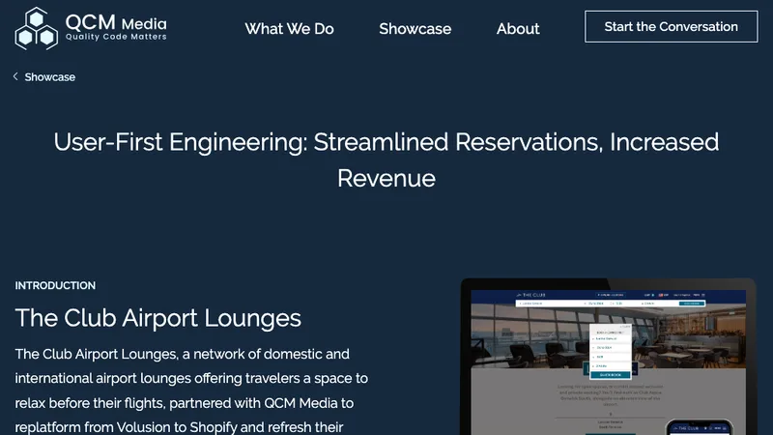This screenshot has height=435, width=773.
Task: Click the Quick Book button in mockup
Action: pyautogui.click(x=611, y=375)
